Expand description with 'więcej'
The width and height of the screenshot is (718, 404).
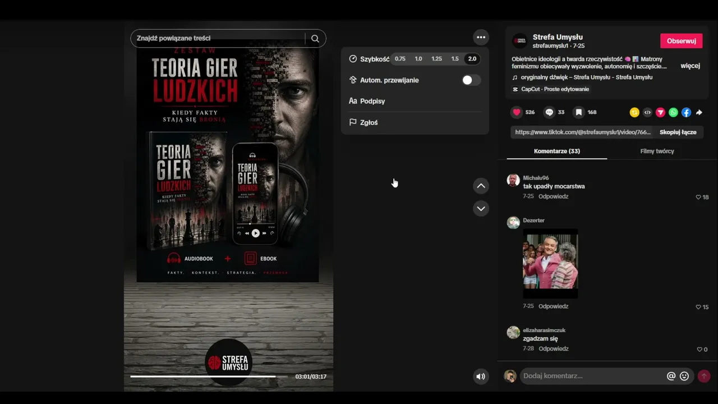tap(690, 66)
